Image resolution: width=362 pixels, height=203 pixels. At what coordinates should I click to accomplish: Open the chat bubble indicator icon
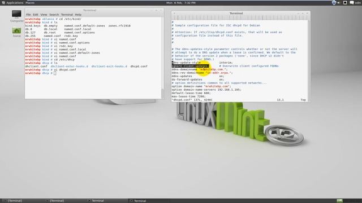352,3
